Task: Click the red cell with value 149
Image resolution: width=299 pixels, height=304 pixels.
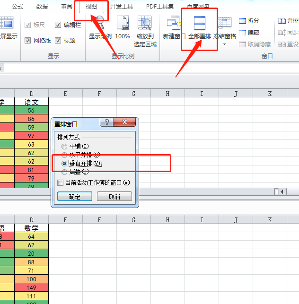Action: tap(31, 287)
